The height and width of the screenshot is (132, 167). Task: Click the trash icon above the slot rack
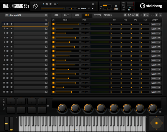[46, 20]
